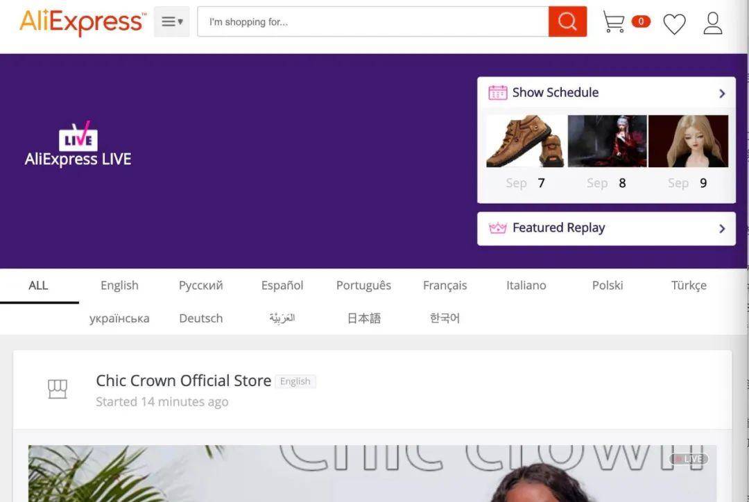749x502 pixels.
Task: Switch to the українська tab
Action: coord(119,318)
